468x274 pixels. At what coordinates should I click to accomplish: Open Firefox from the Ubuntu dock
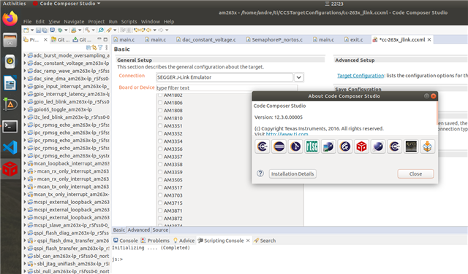coord(10,18)
